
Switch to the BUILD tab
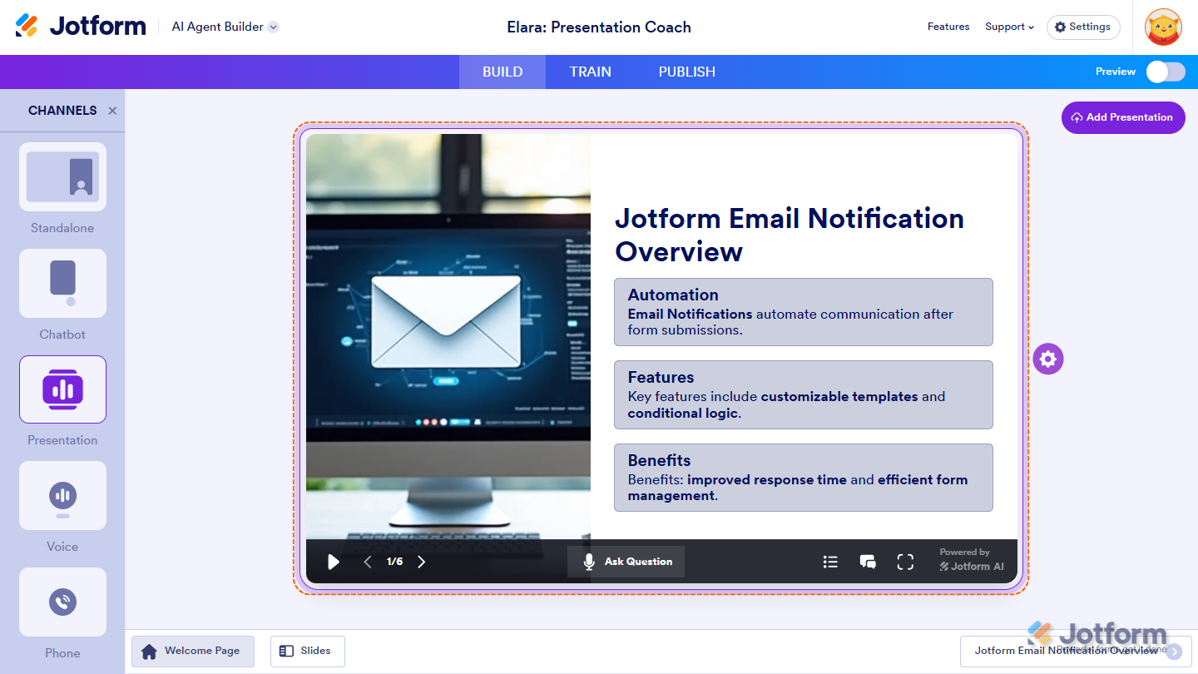click(x=502, y=72)
